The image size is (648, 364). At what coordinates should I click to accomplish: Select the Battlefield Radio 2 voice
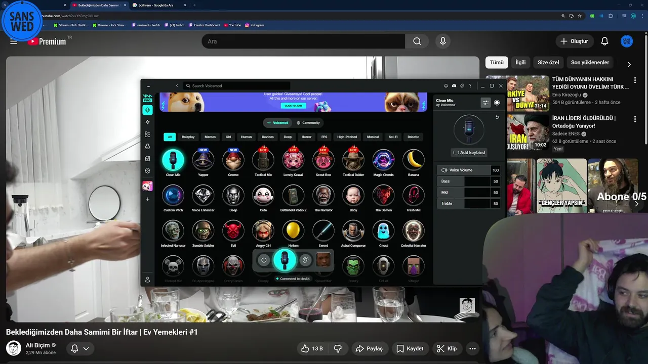pos(293,196)
